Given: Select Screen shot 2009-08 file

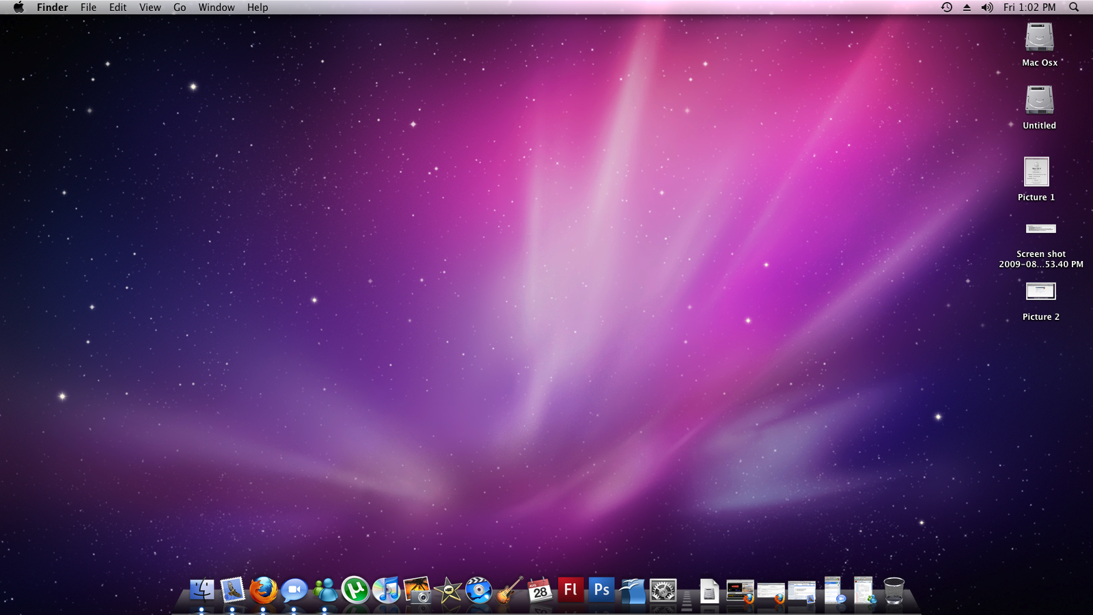Looking at the screenshot, I should click(x=1040, y=229).
